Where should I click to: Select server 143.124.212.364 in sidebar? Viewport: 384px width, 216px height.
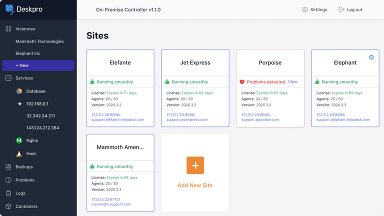coord(42,128)
